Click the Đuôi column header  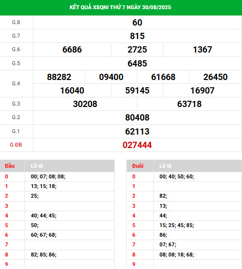(138, 166)
